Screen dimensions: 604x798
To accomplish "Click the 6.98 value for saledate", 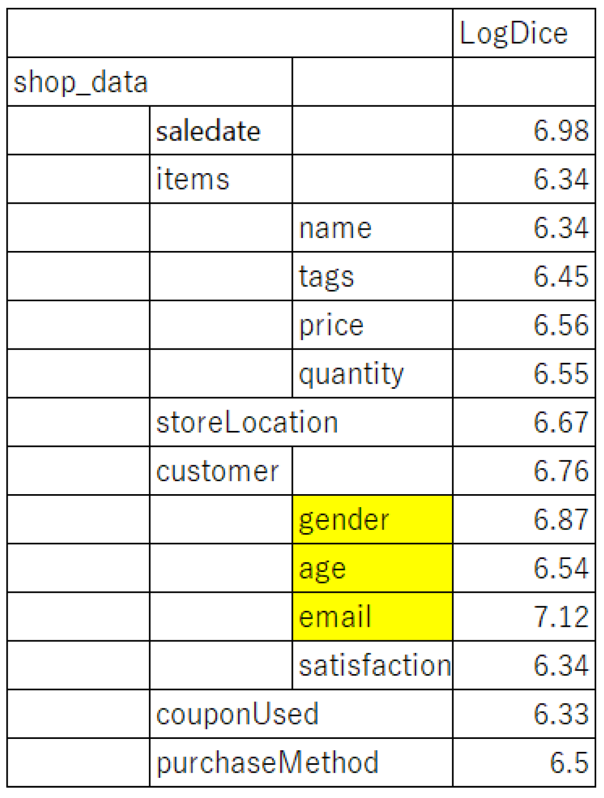I will coord(561,131).
